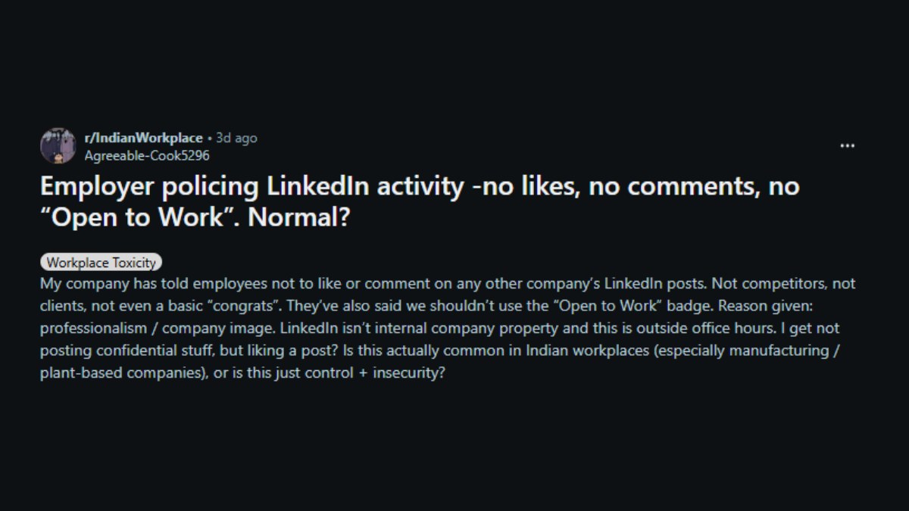Click "Open to Work" in the post title

pos(137,220)
